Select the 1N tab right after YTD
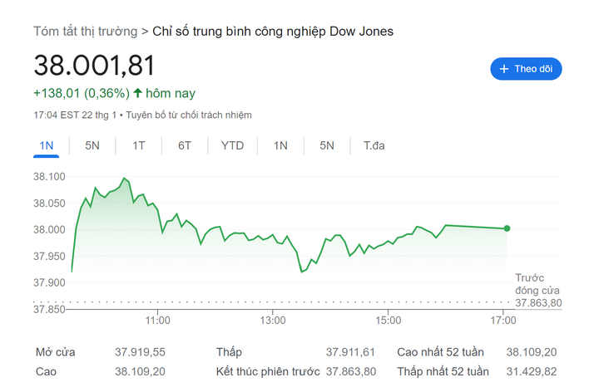This screenshot has height=392, width=599. [x=280, y=145]
